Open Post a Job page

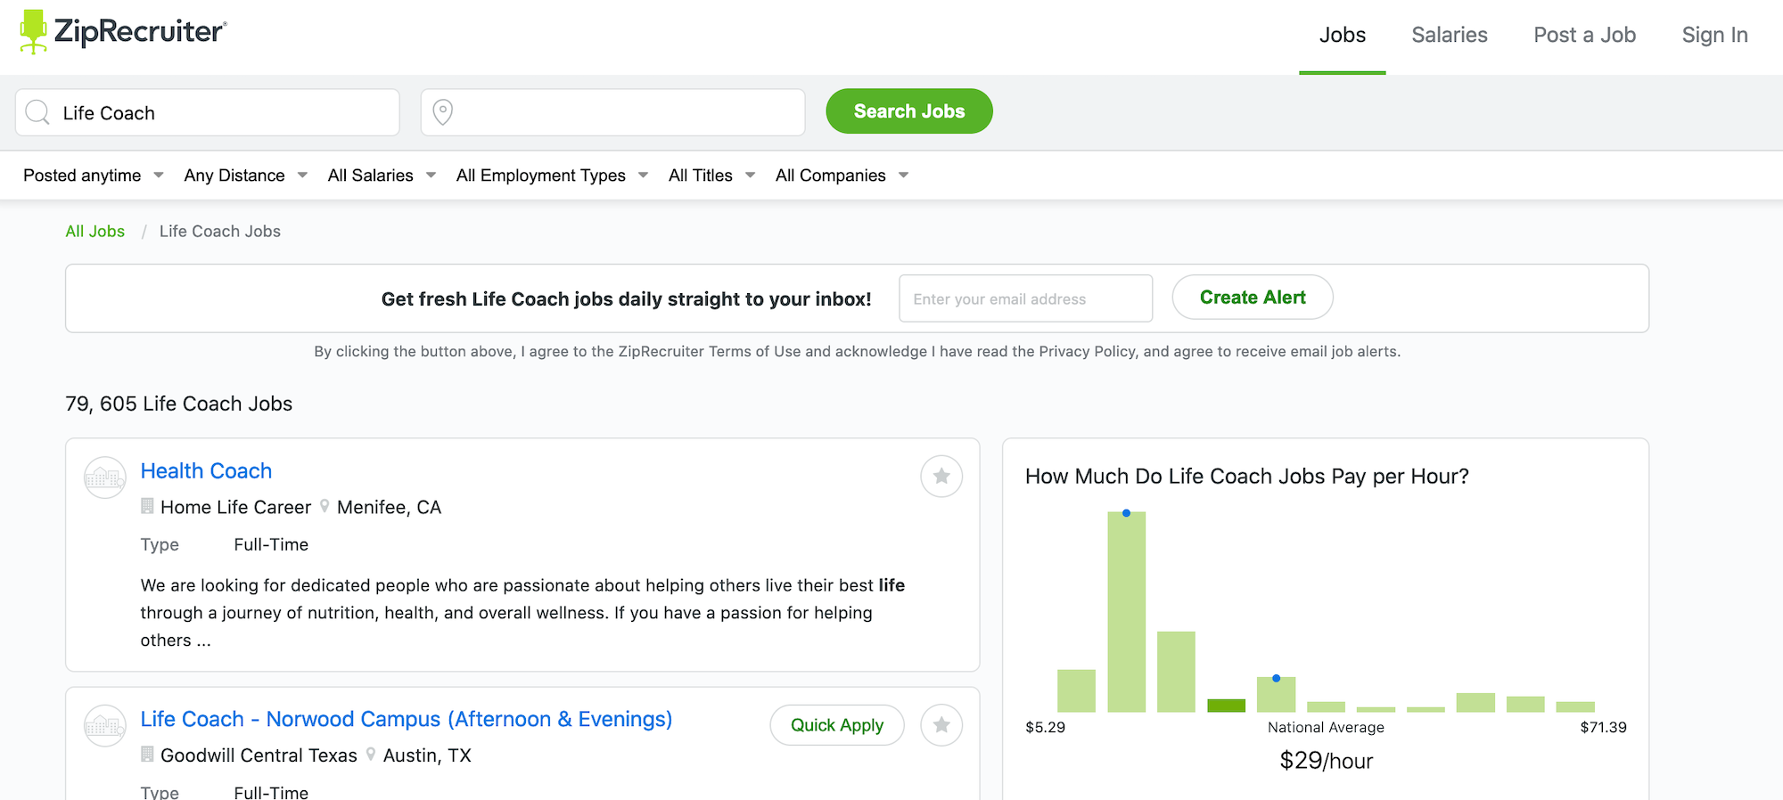pos(1585,36)
